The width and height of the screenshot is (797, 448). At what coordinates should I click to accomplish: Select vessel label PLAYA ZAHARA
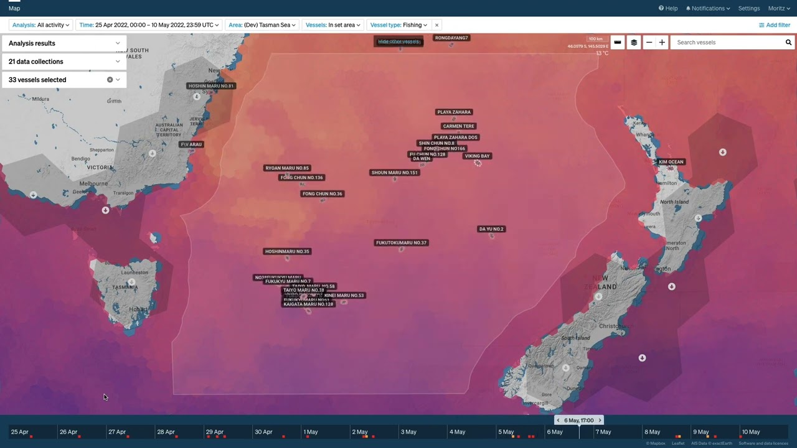click(454, 112)
